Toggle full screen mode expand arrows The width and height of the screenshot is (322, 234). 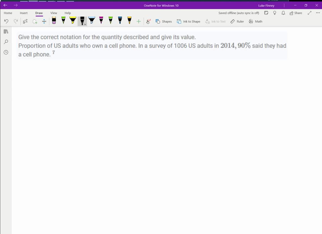309,13
